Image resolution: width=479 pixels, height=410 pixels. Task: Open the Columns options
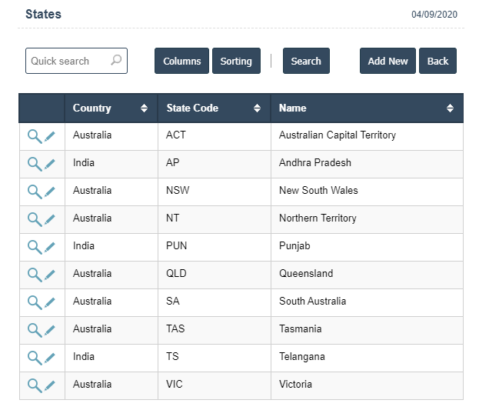pos(181,62)
